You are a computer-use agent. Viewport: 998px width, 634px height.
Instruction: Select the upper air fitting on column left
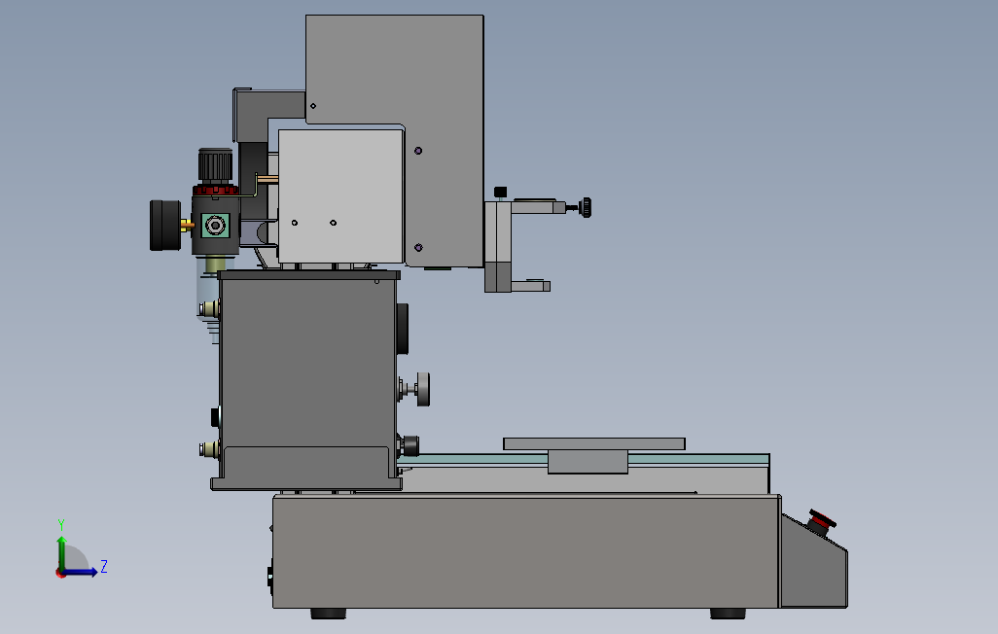[x=209, y=309]
